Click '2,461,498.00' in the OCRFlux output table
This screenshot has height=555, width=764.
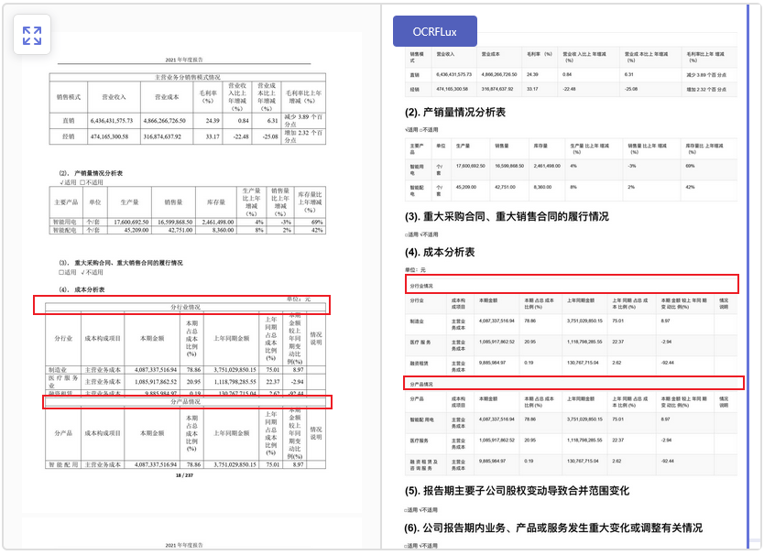(x=547, y=166)
